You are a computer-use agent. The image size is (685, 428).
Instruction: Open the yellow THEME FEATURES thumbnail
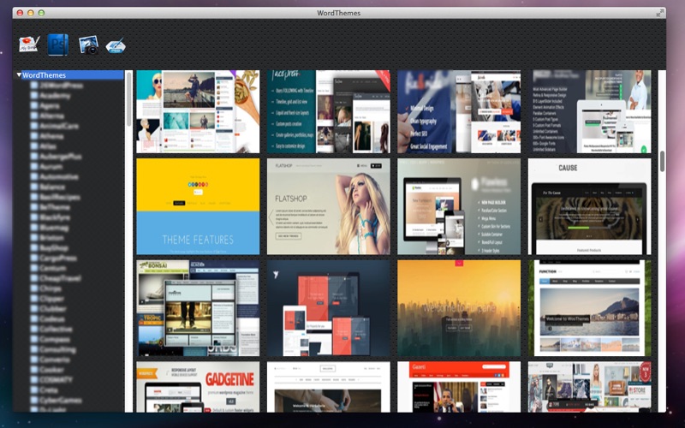(x=198, y=206)
